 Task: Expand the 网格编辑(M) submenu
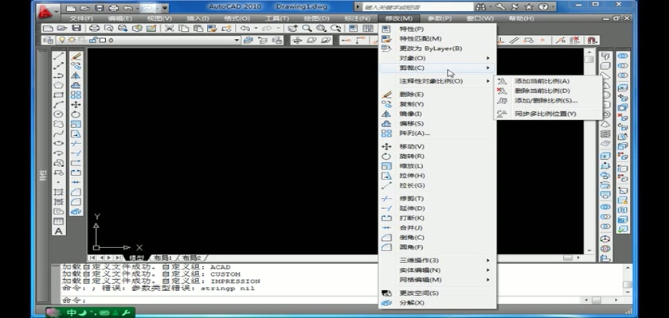[438, 280]
